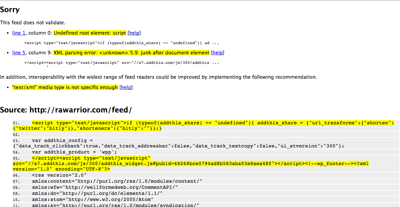Screen dimensions: 400x207
Task: Click the xmlns:content line in source
Action: [x=117, y=181]
